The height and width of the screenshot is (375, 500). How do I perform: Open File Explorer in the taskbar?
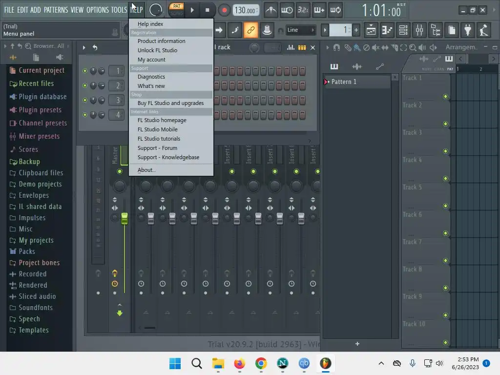point(218,363)
